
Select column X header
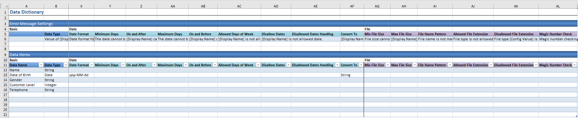81,6
